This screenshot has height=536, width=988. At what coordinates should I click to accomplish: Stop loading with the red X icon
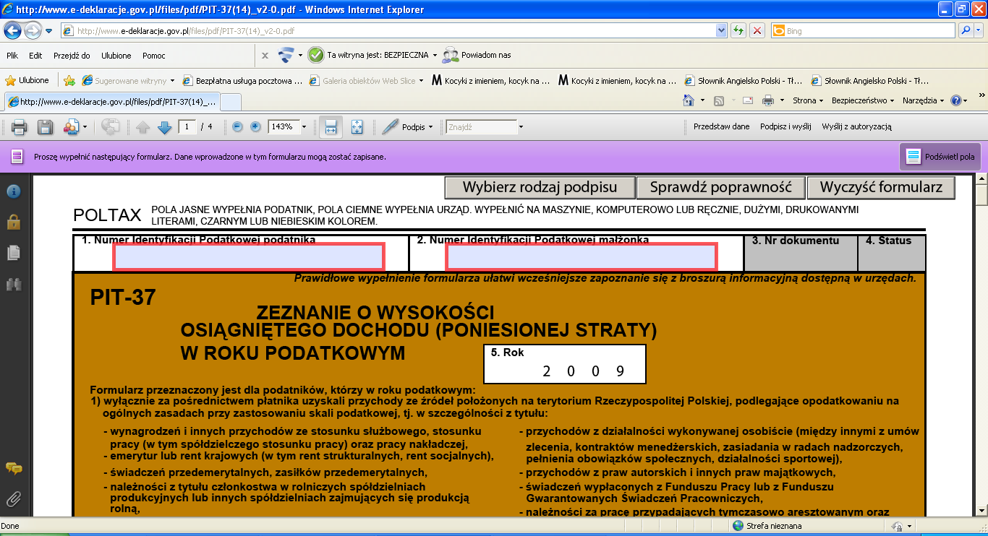click(757, 30)
